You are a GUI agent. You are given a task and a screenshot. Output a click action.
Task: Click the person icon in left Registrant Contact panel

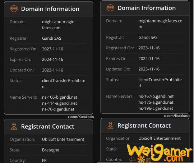point(14,126)
